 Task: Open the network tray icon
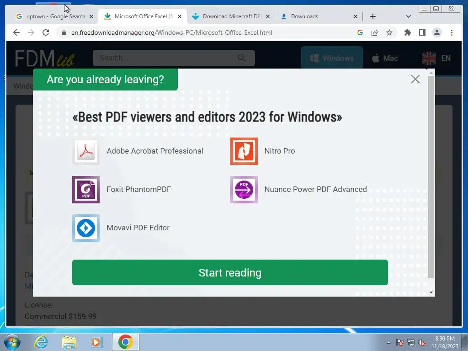tap(411, 342)
